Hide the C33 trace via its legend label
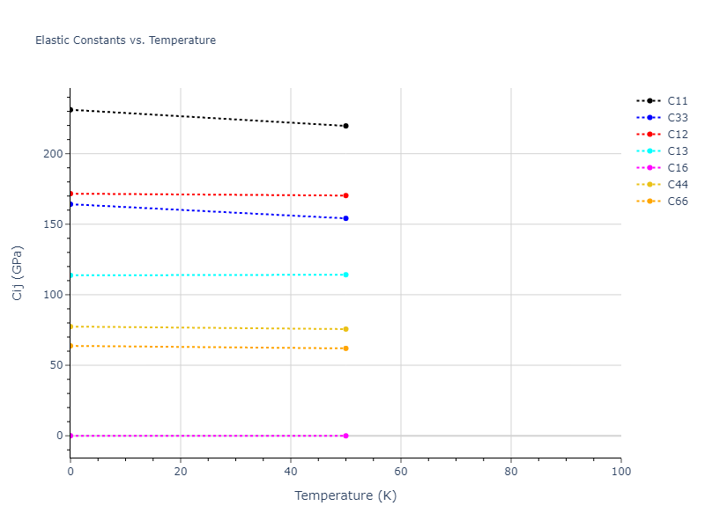The image size is (705, 528). (677, 118)
